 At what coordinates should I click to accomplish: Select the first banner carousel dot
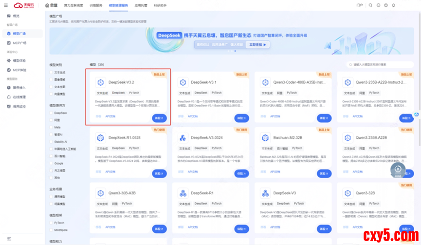point(228,51)
